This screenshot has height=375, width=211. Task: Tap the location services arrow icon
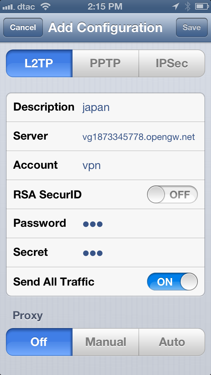point(176,7)
